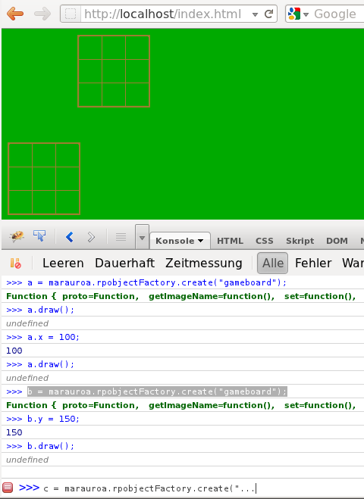Open the Google search engine selector
The width and height of the screenshot is (364, 499).
298,14
